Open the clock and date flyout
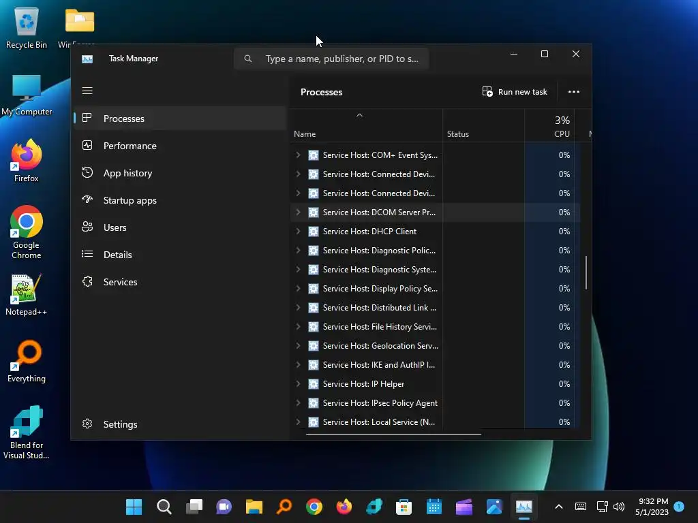Viewport: 698px width, 523px height. tap(652, 507)
